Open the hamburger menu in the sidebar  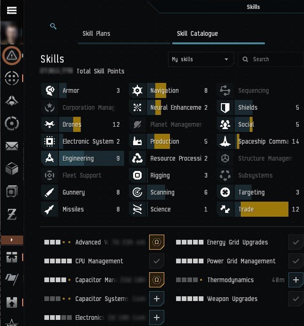point(12,10)
